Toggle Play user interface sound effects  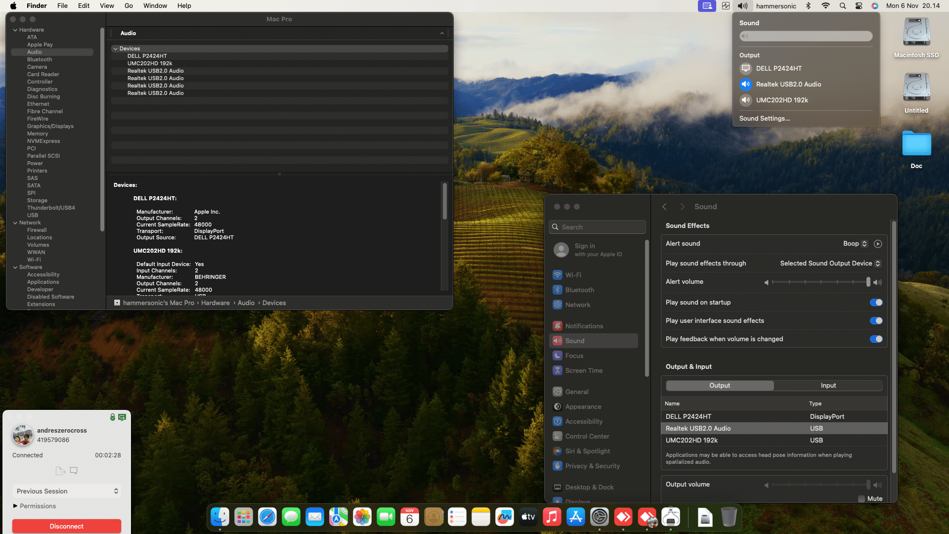[876, 321]
